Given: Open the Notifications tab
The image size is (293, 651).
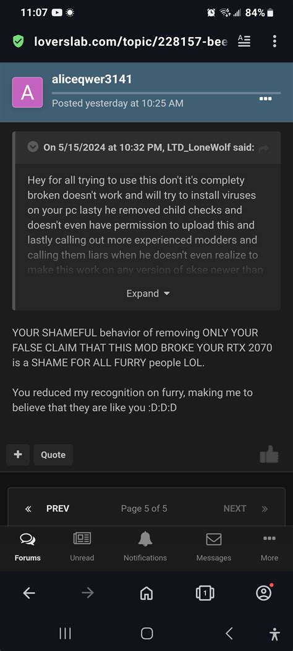Looking at the screenshot, I should coord(145,546).
